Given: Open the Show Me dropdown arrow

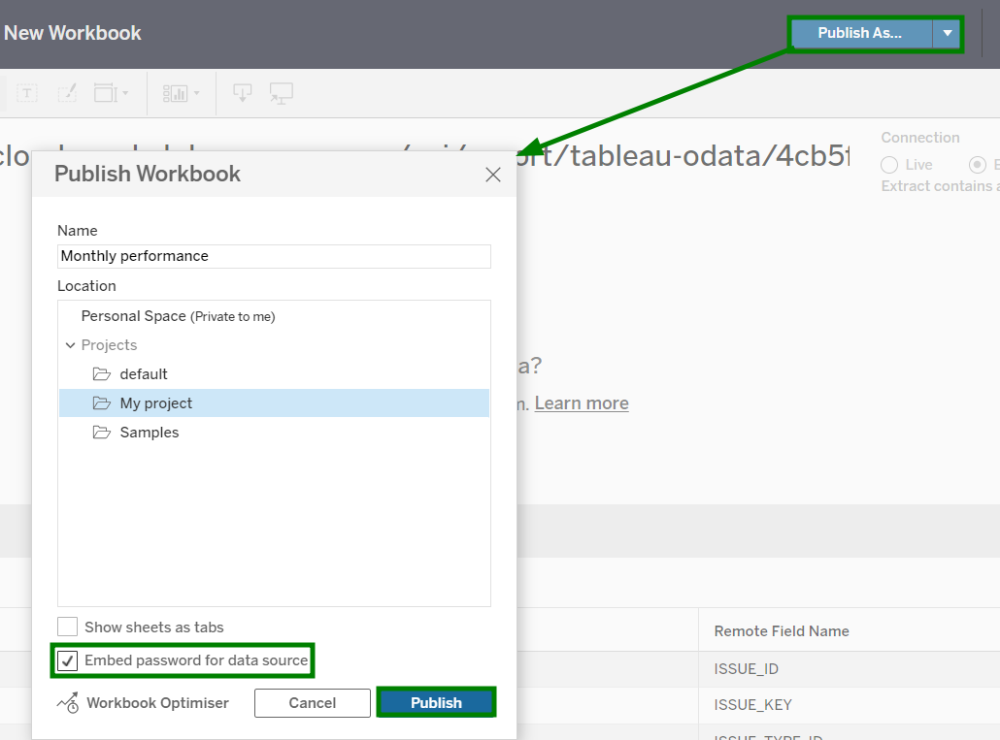Looking at the screenshot, I should pos(197,93).
